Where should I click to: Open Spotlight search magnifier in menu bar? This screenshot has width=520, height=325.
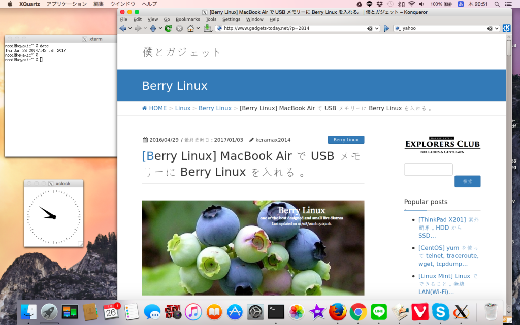click(497, 4)
